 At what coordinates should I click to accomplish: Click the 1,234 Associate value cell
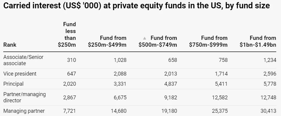point(270,60)
